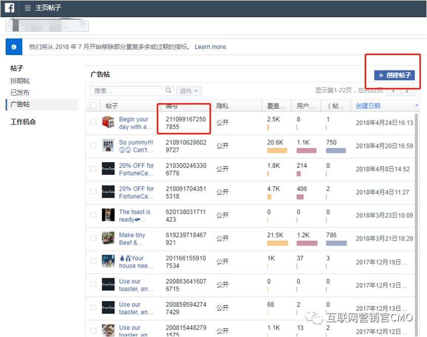Viewport: 427px width, 337px height.
Task: Open thumbnail for post 2100917043515318
Action: [108, 192]
